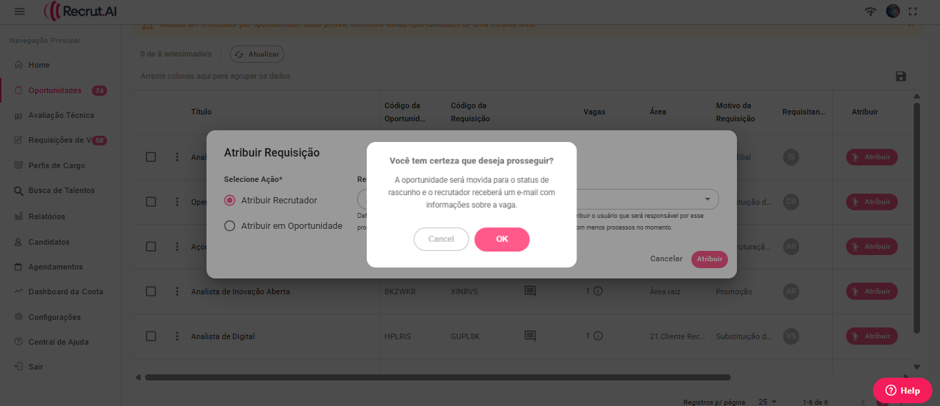Open the fullscreen toggle icon
The width and height of the screenshot is (940, 406).
click(x=913, y=12)
